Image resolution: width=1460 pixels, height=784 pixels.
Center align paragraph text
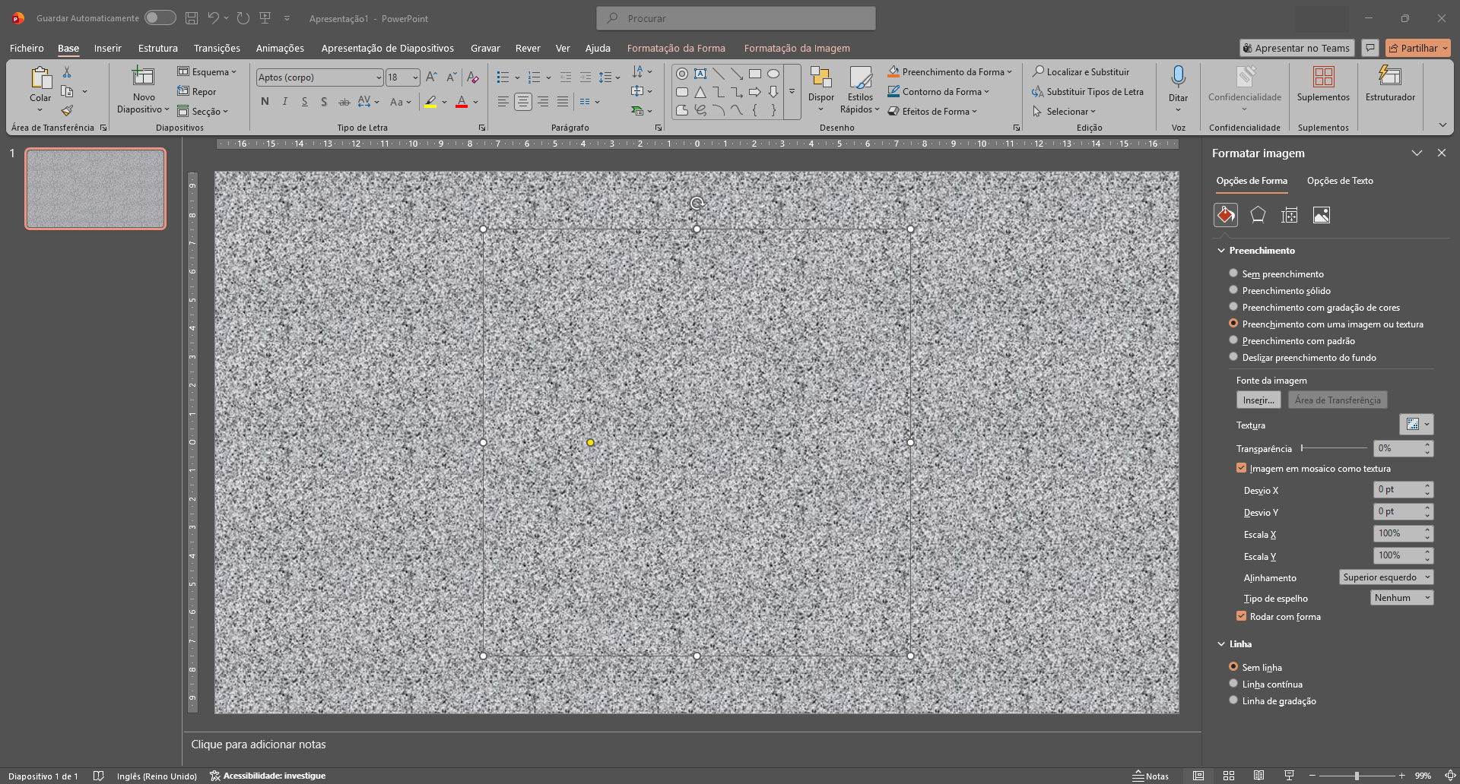coord(522,102)
